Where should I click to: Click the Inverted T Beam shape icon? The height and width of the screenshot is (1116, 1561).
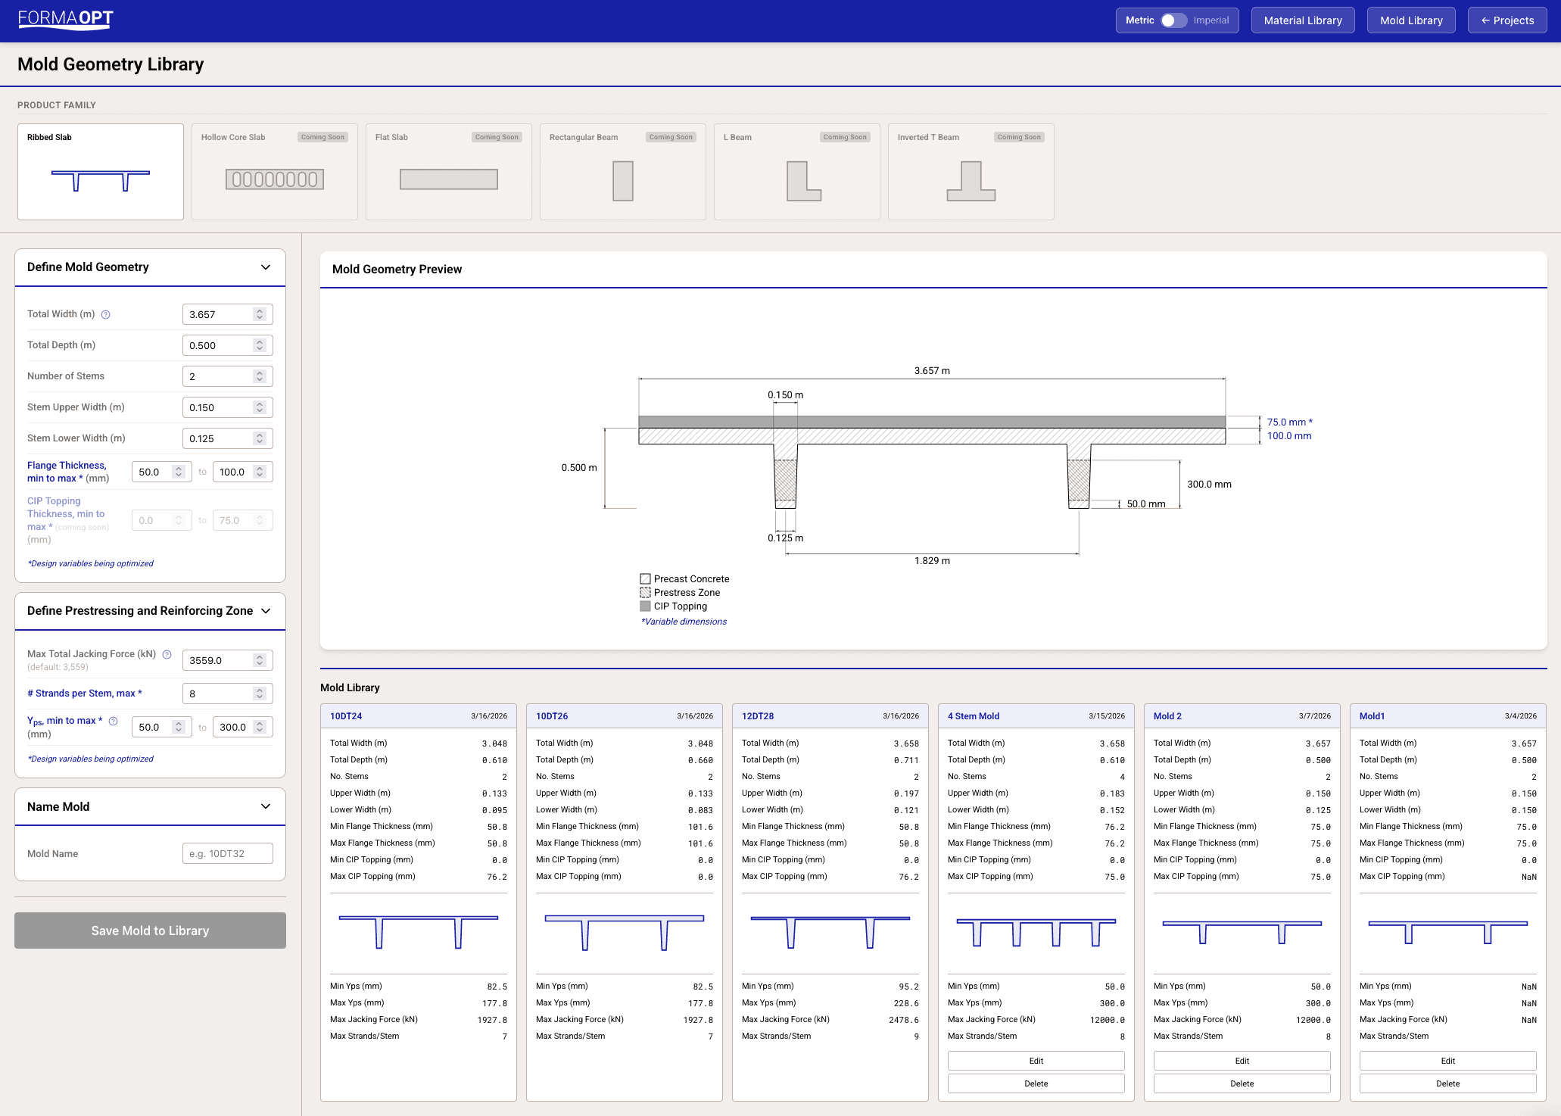tap(971, 181)
